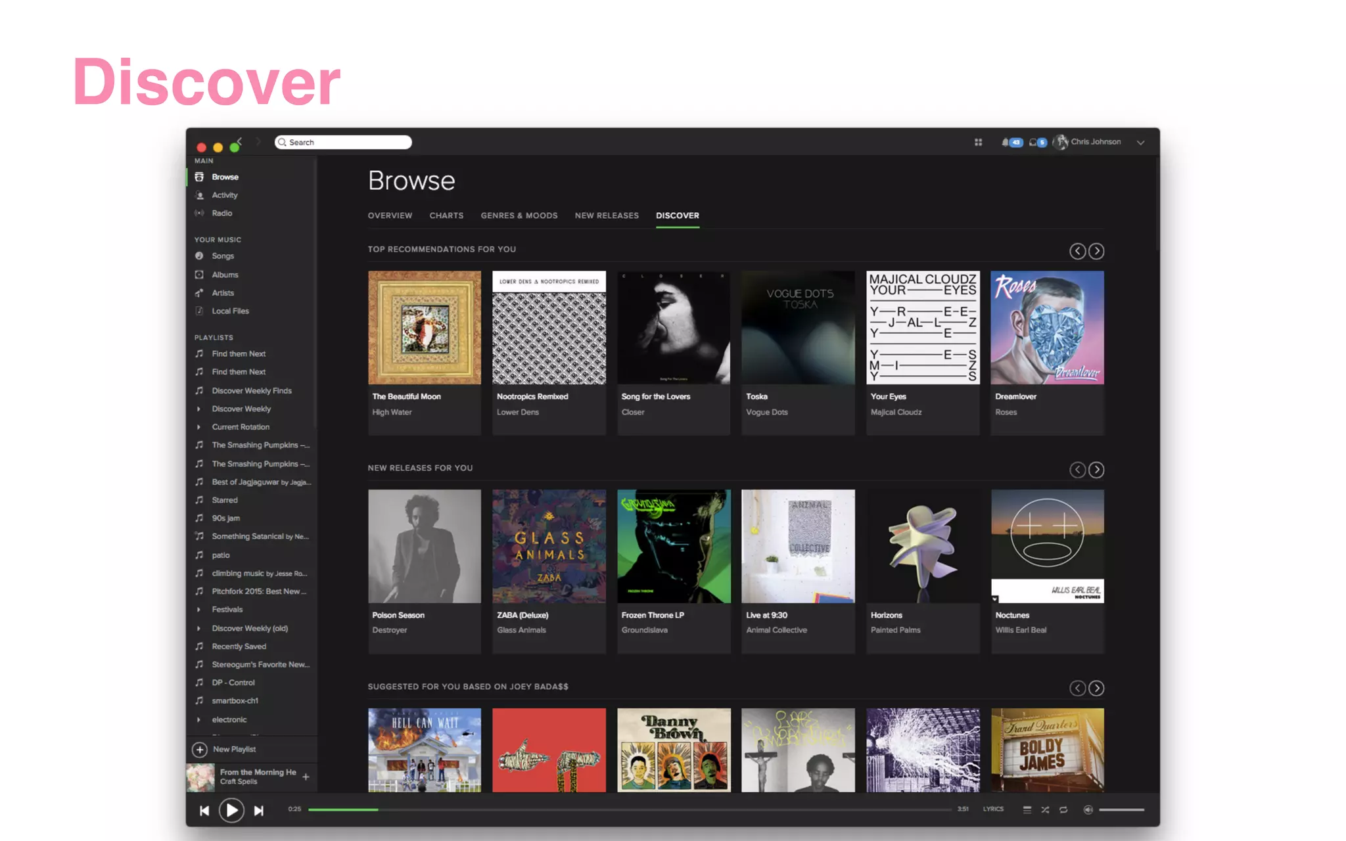The height and width of the screenshot is (841, 1346).
Task: Skip to the previous track
Action: tap(204, 811)
